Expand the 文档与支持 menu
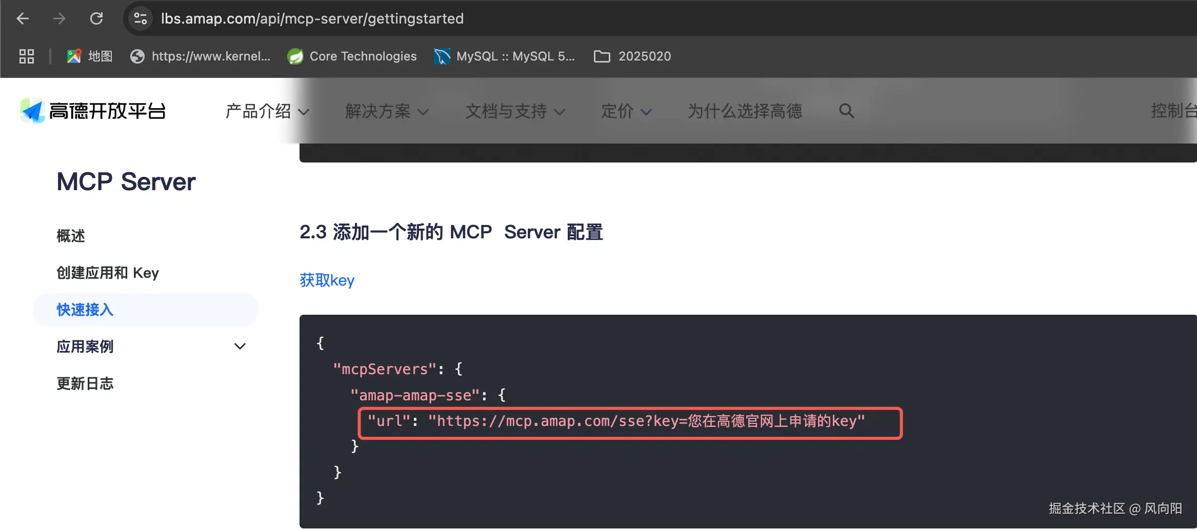 pos(515,111)
